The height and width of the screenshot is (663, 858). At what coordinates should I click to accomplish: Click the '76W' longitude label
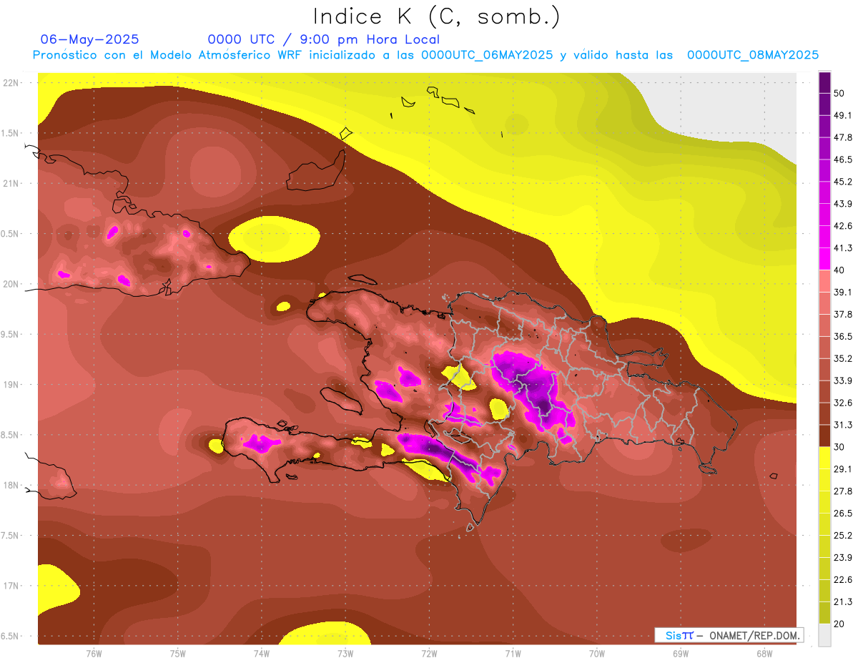click(94, 654)
